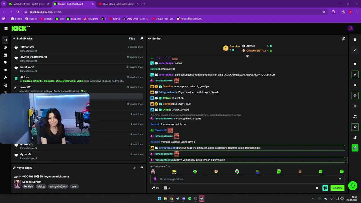
Task: Click the points icon with infinity symbol
Action: point(156,188)
